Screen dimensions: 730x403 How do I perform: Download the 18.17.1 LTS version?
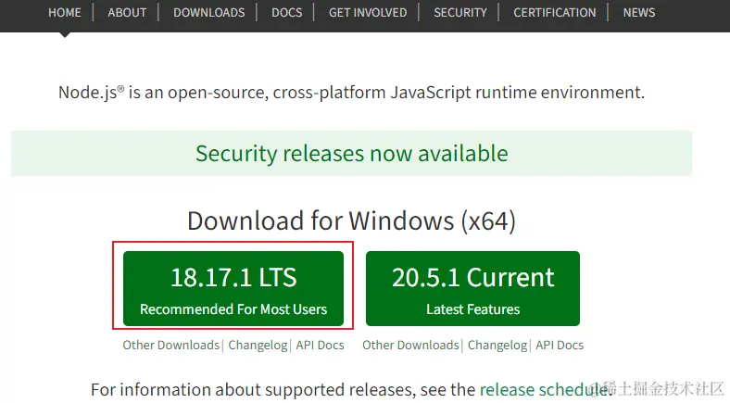233,288
